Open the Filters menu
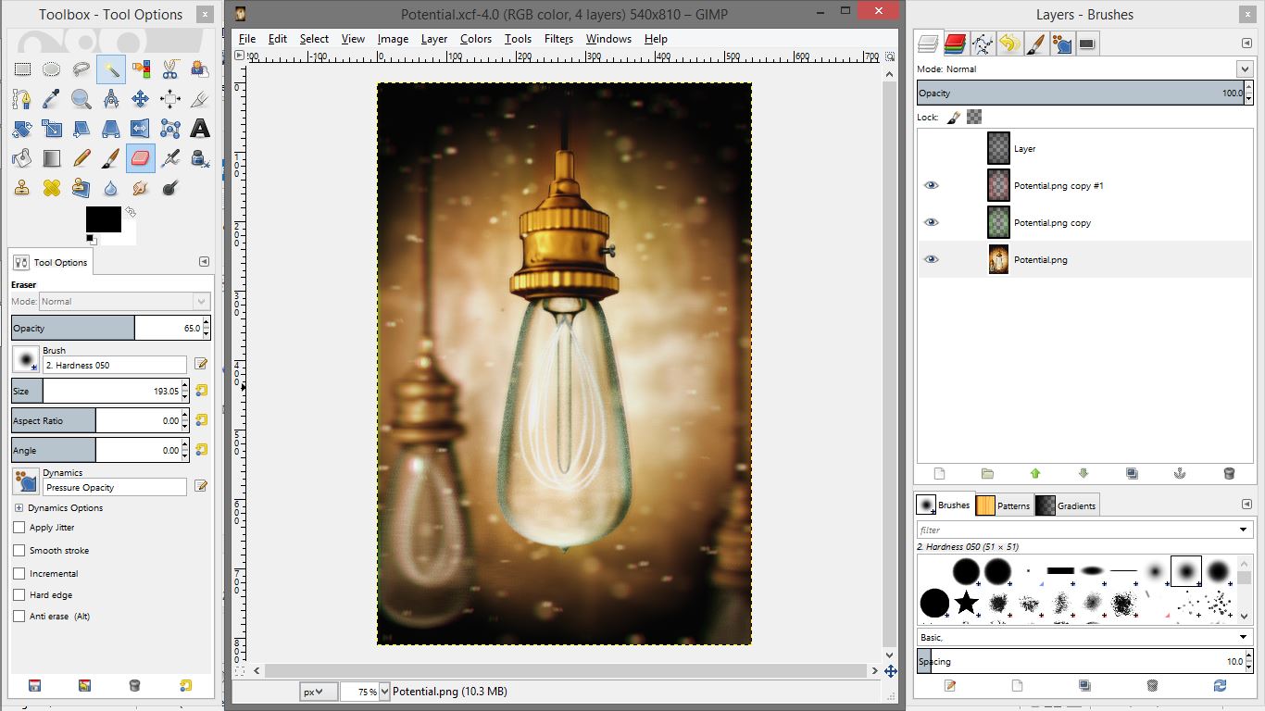The height and width of the screenshot is (711, 1265). coord(558,39)
